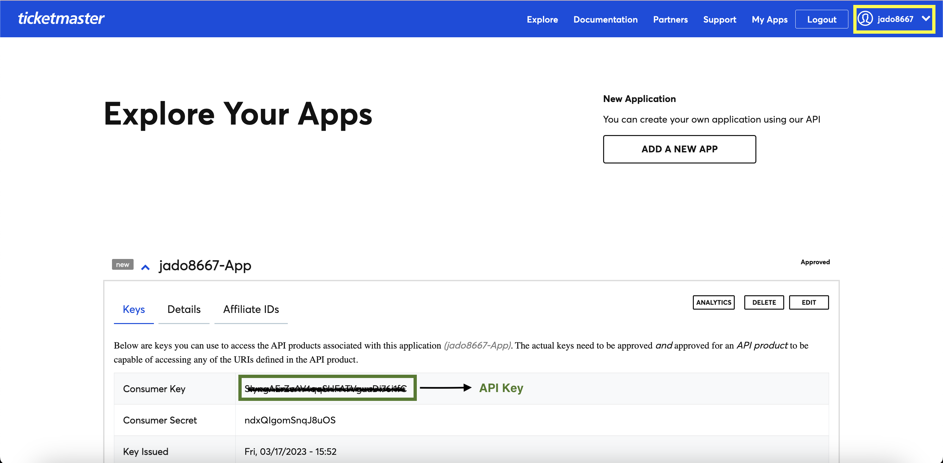Click the Key Issued label
This screenshot has width=943, height=463.
click(146, 452)
